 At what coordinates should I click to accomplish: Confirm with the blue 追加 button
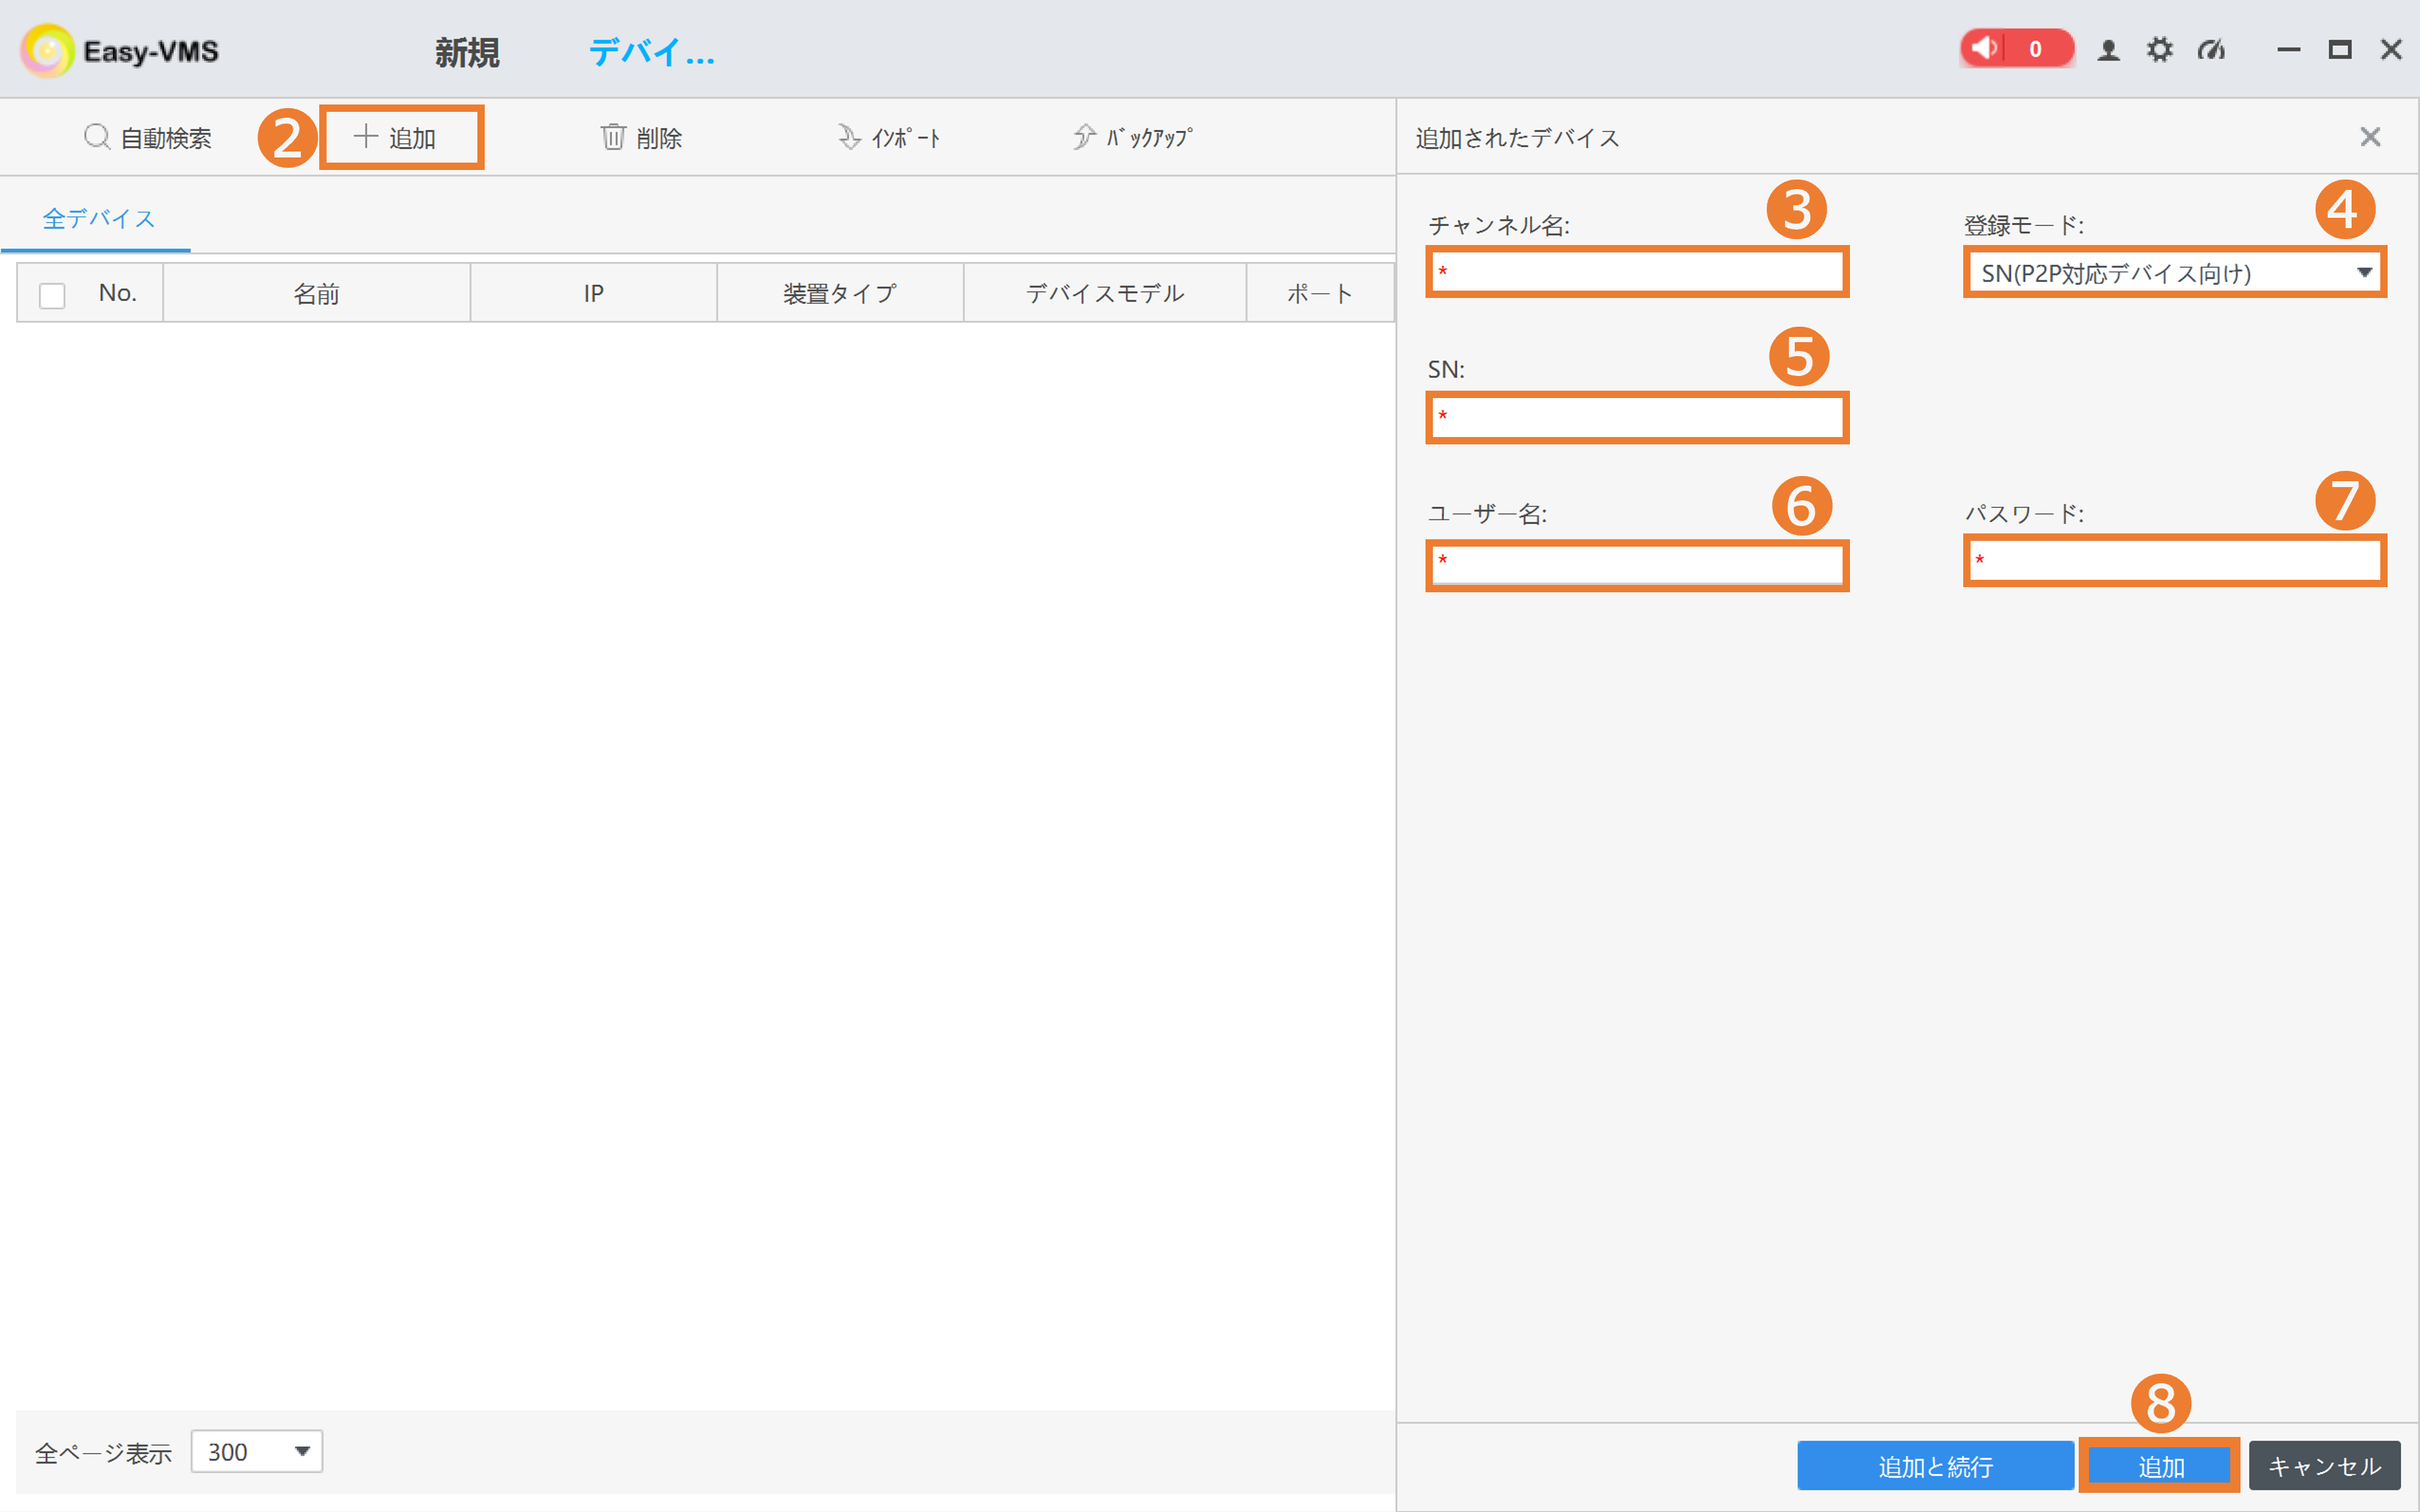pos(2159,1465)
